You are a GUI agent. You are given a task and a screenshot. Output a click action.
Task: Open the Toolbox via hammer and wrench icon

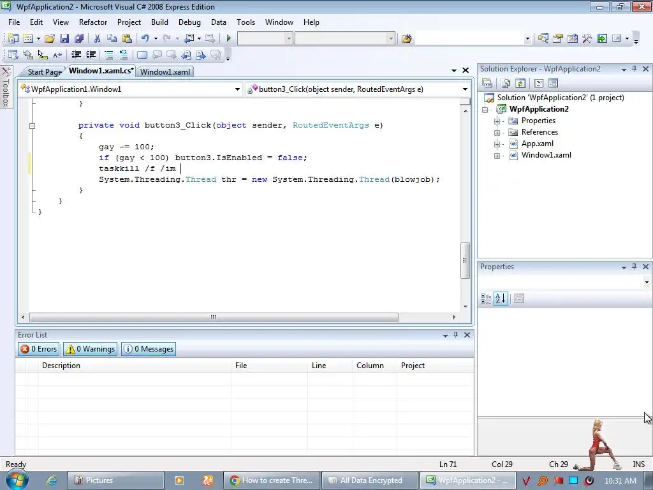(587, 39)
